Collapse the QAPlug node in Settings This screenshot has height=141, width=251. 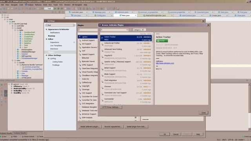(49, 59)
